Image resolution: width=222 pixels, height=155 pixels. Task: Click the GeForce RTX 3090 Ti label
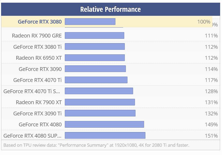[37, 114]
